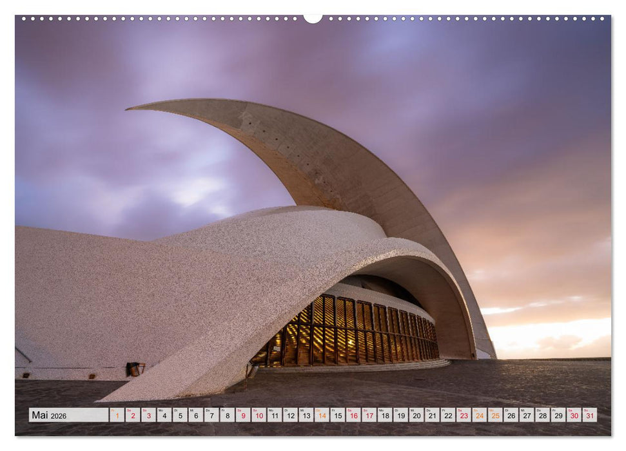Click the red Sunday date 3
The height and width of the screenshot is (451, 626).
click(x=132, y=416)
